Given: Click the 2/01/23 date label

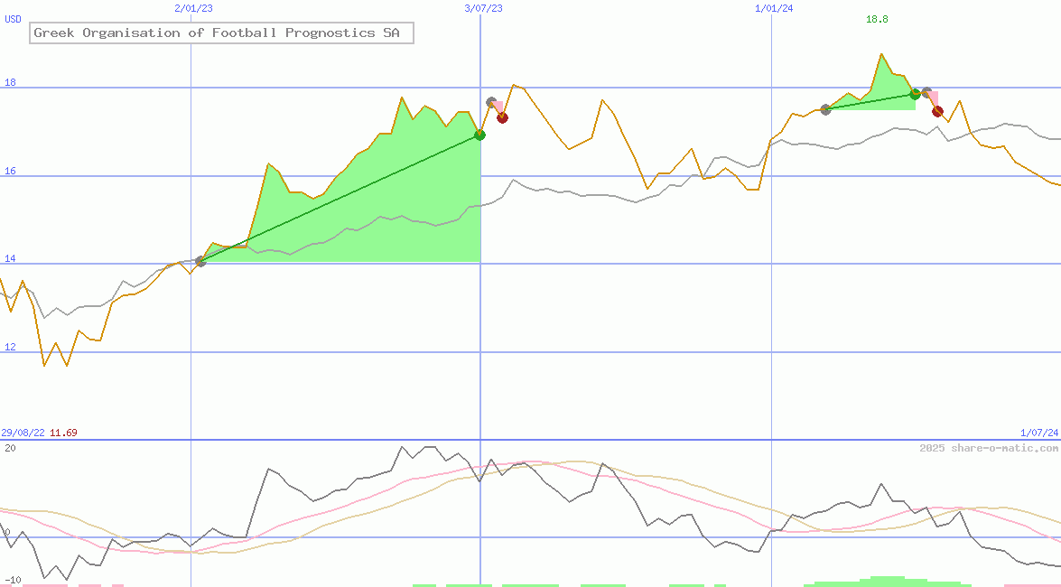Looking at the screenshot, I should [x=193, y=8].
